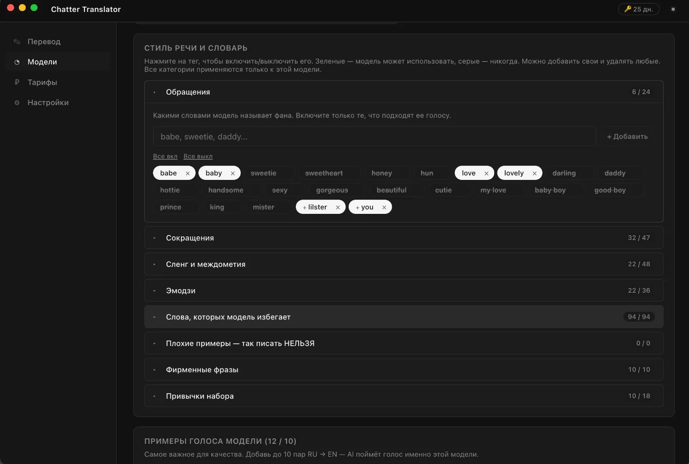Image resolution: width=689 pixels, height=464 pixels.
Task: Click the 32 / 47 counter in Сокращения
Action: click(639, 238)
